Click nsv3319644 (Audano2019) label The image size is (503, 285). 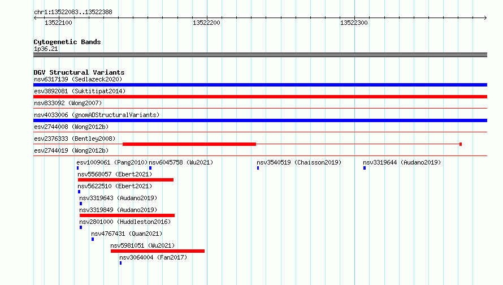point(402,162)
